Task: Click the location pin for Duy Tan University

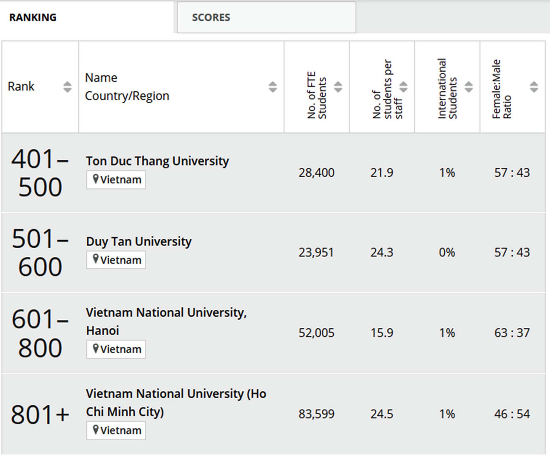Action: [x=96, y=260]
